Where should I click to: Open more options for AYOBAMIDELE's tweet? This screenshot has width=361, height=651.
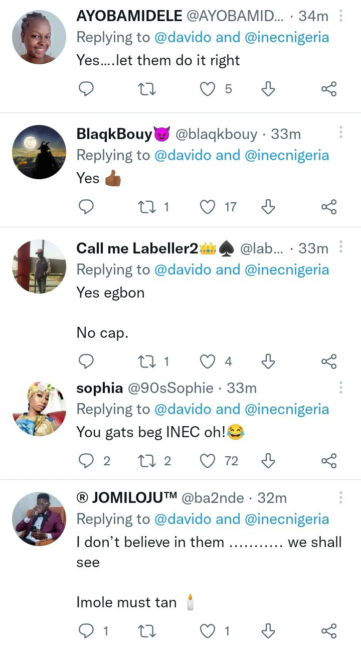coord(341,16)
